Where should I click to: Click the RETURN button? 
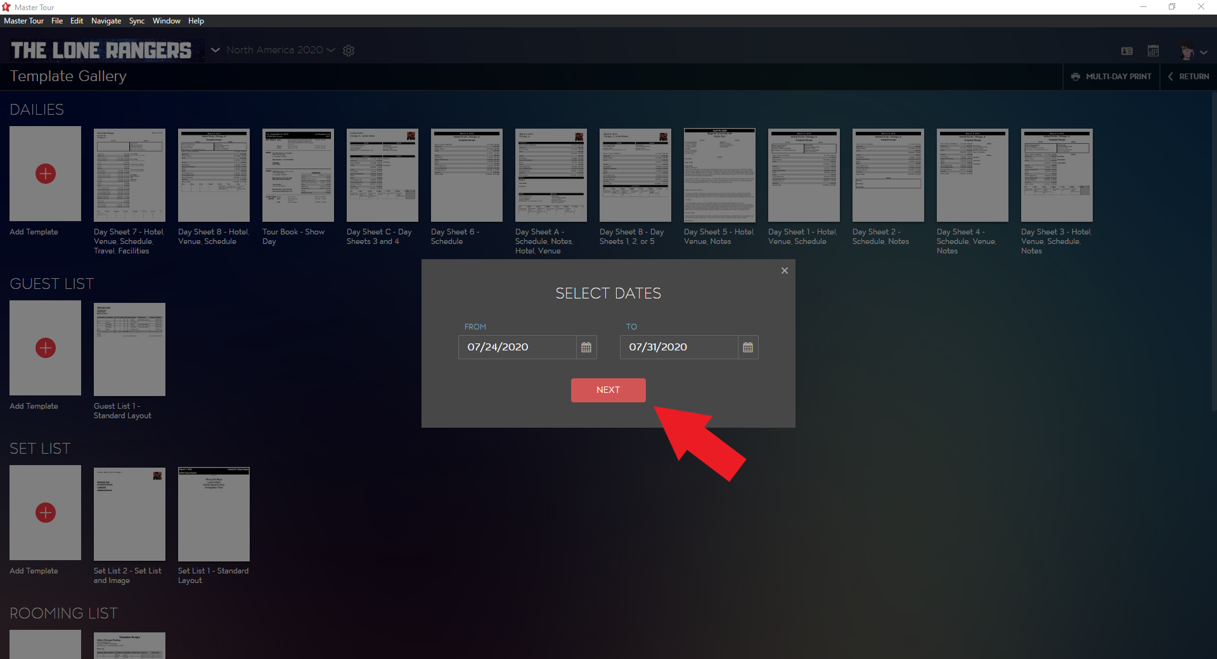pyautogui.click(x=1188, y=77)
